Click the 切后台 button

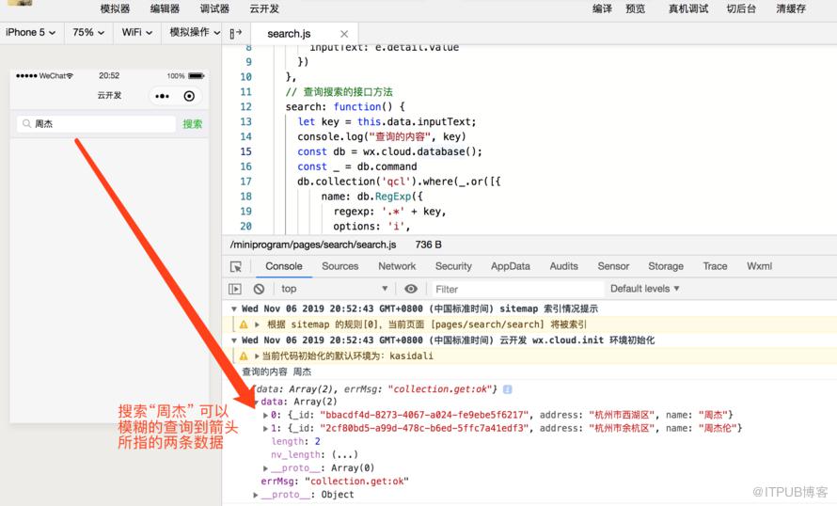pyautogui.click(x=741, y=8)
